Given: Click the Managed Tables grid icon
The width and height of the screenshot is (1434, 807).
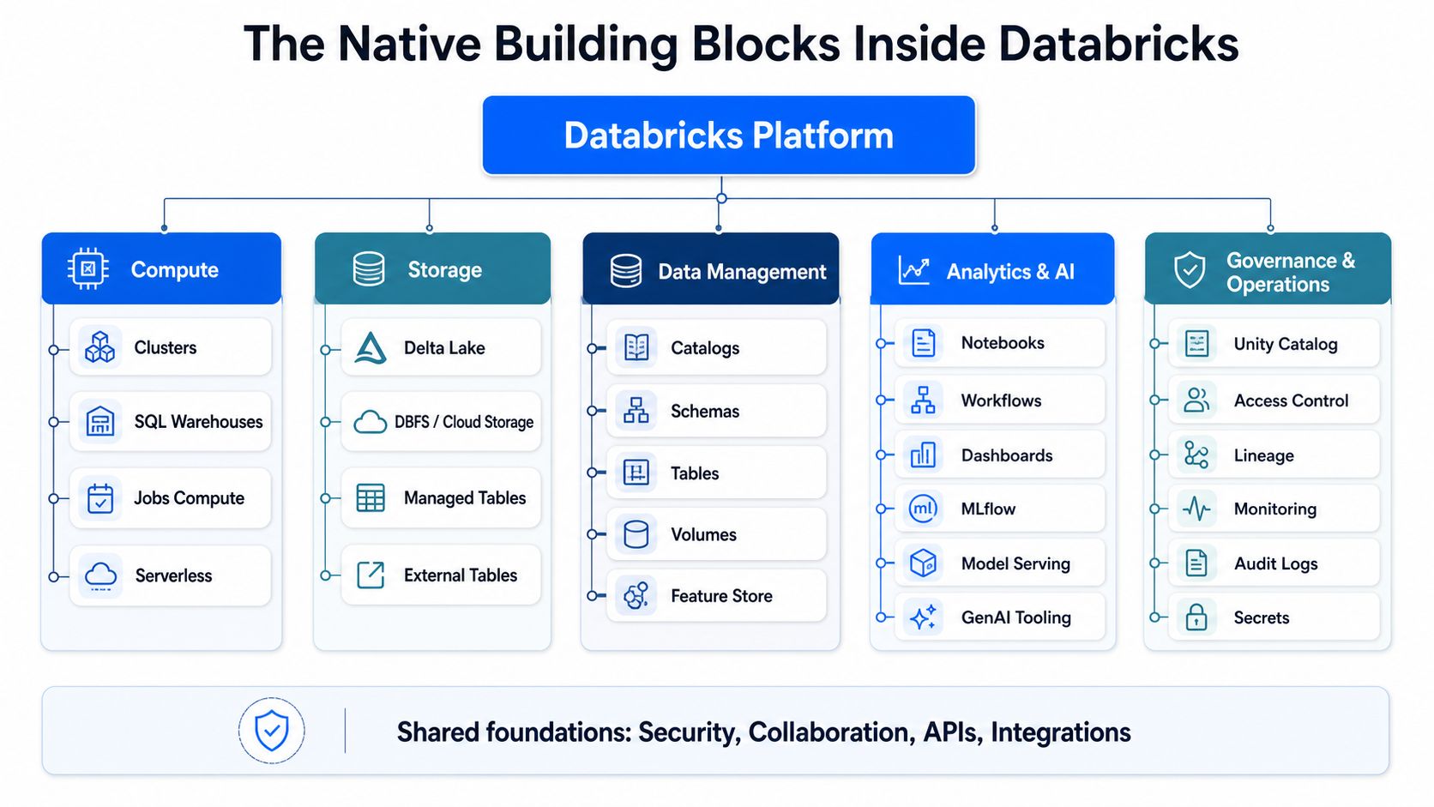Looking at the screenshot, I should (371, 498).
